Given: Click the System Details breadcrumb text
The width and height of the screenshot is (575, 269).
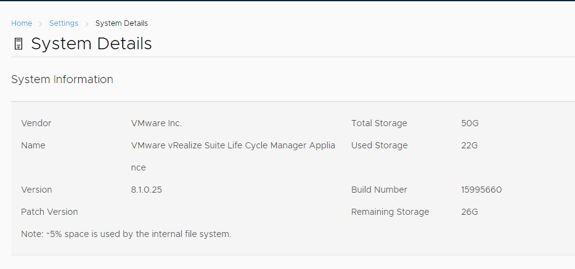Looking at the screenshot, I should point(121,23).
